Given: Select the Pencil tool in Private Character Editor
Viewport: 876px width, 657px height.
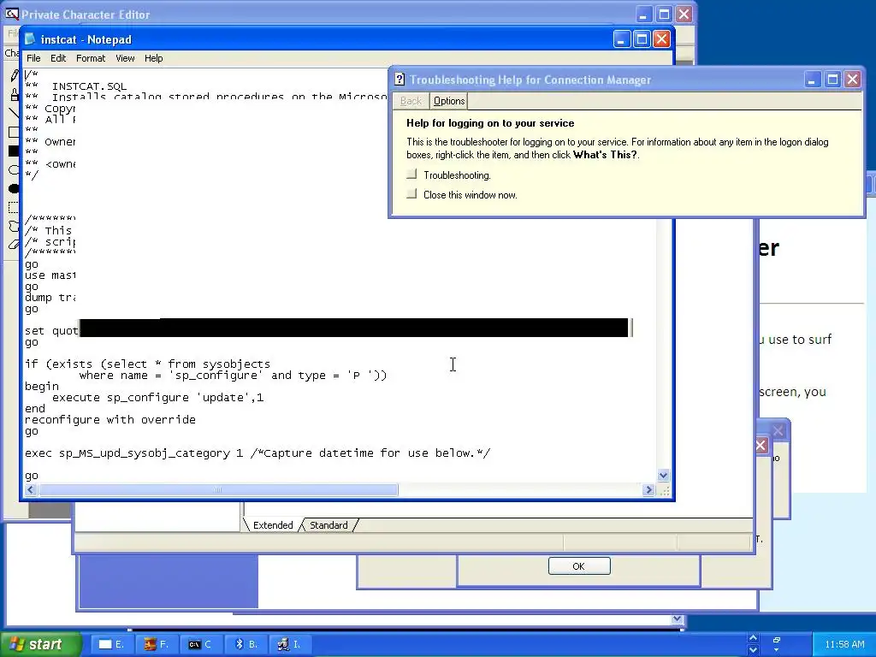Looking at the screenshot, I should coord(14,76).
